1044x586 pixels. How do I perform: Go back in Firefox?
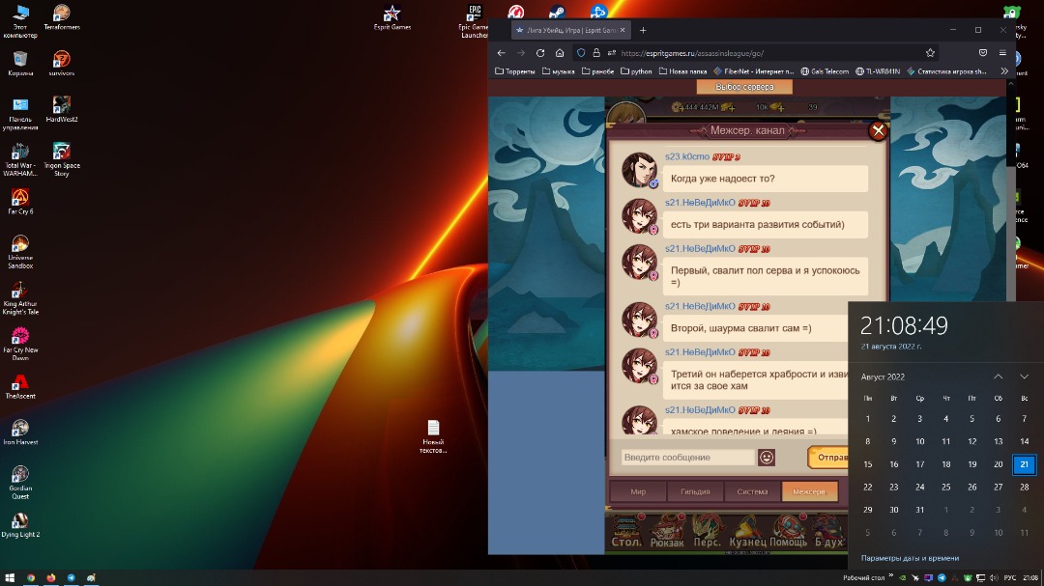(502, 53)
